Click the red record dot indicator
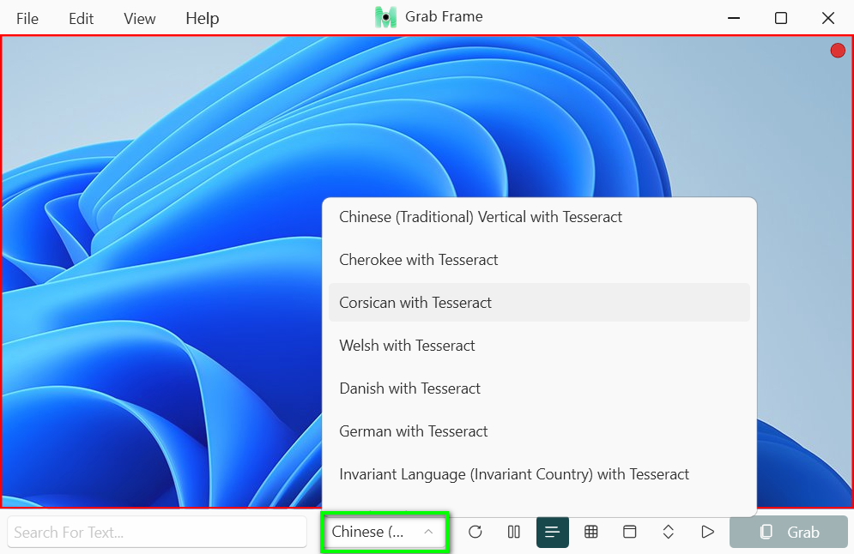 pos(838,51)
